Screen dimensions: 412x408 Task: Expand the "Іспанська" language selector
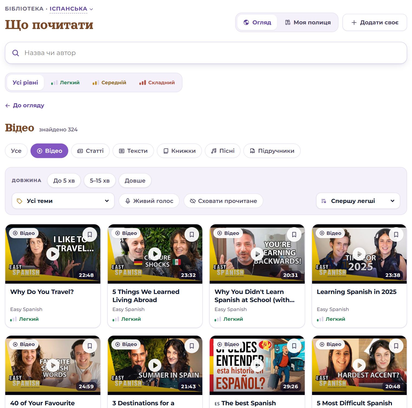pos(71,9)
